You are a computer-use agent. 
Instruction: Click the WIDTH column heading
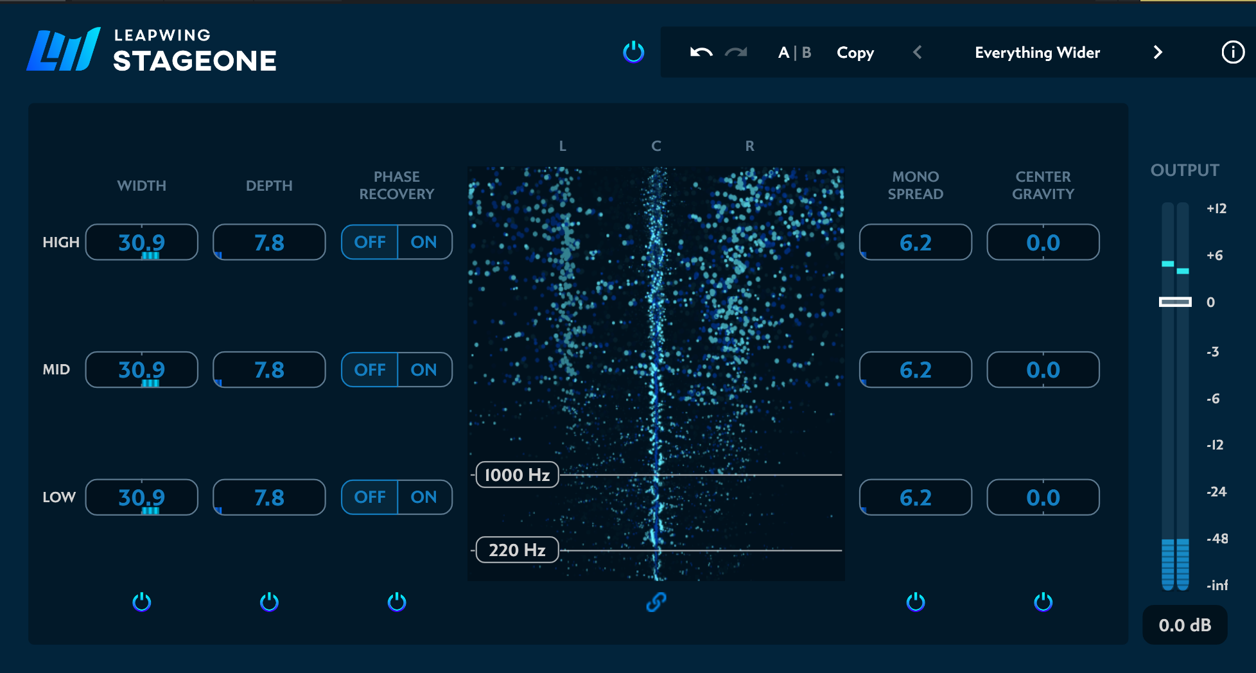[142, 186]
